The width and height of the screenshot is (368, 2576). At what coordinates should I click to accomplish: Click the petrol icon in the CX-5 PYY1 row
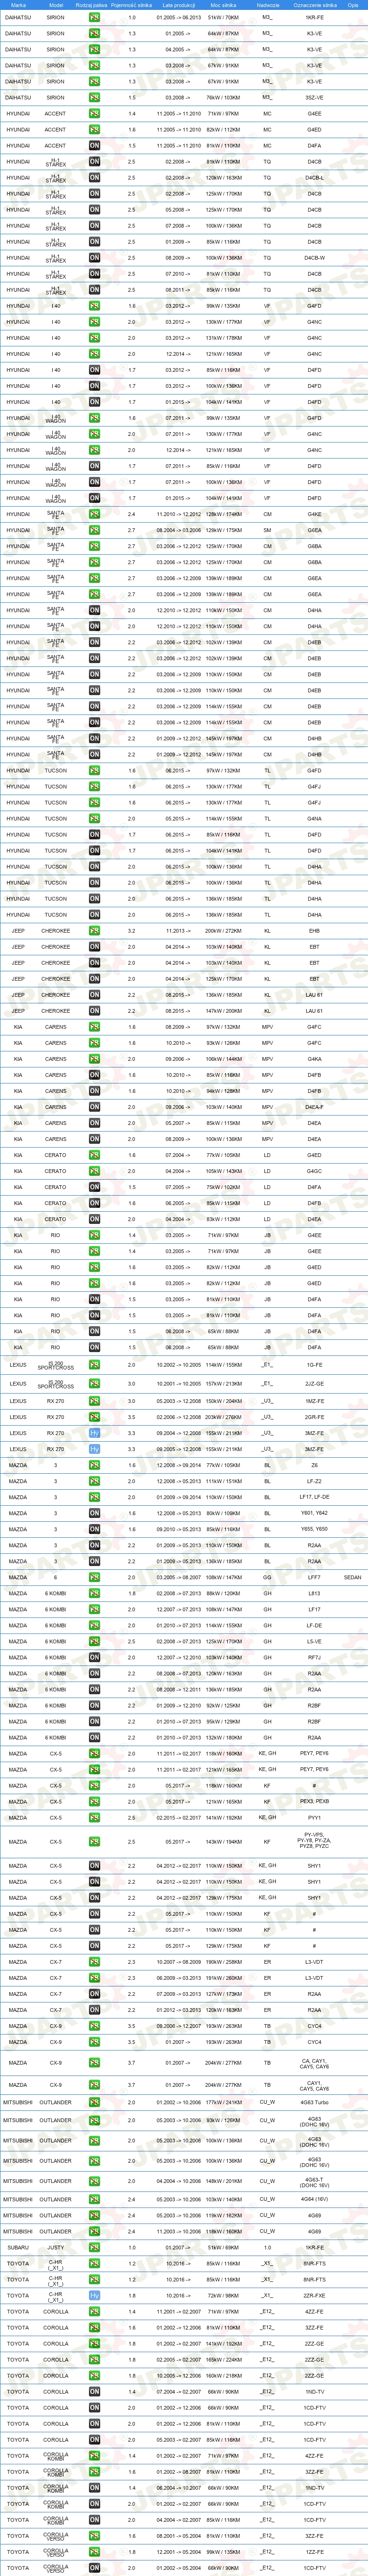click(x=95, y=1818)
